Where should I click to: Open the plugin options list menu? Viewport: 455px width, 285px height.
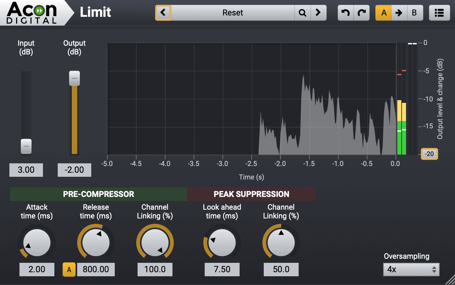tap(440, 13)
